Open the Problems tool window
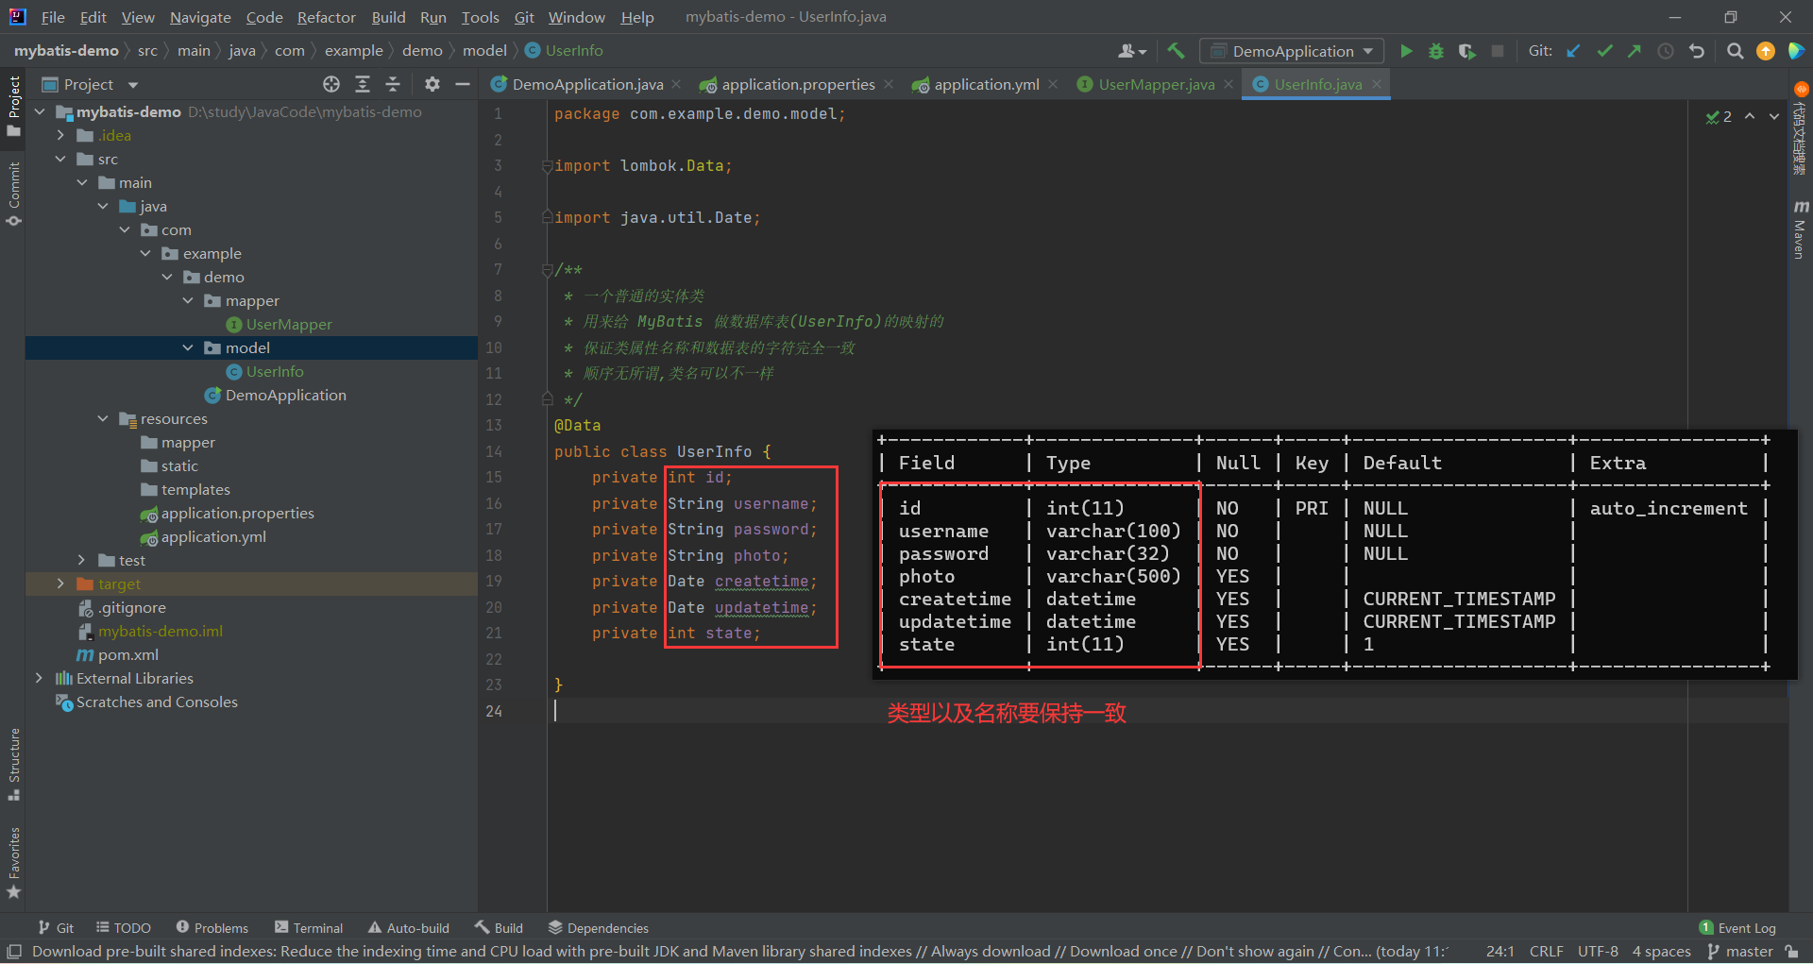1813x964 pixels. 212,928
